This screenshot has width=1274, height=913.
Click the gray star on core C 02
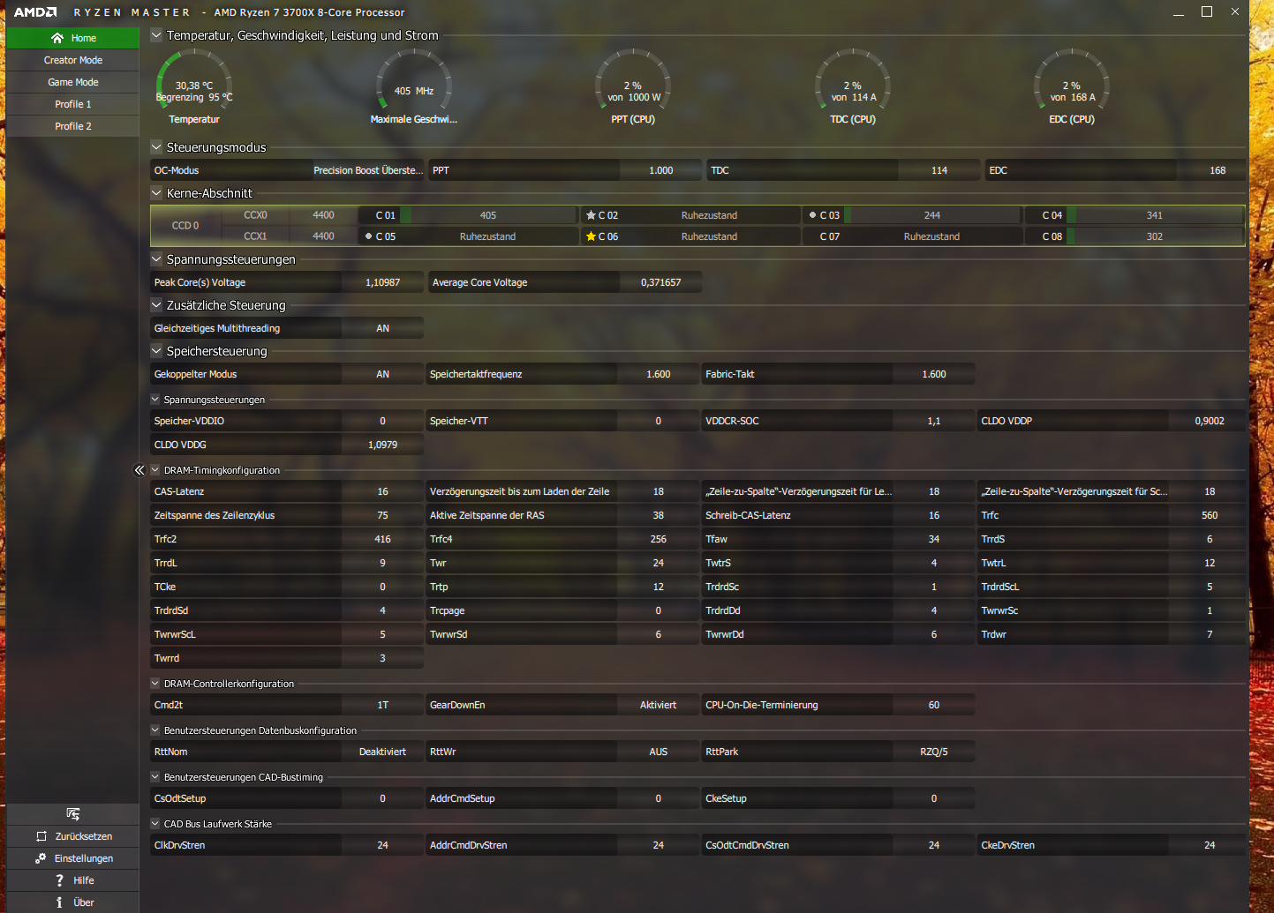pyautogui.click(x=591, y=215)
